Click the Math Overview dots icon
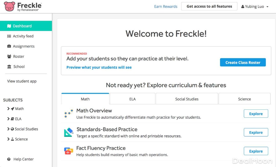276x167 pixels. click(68, 114)
